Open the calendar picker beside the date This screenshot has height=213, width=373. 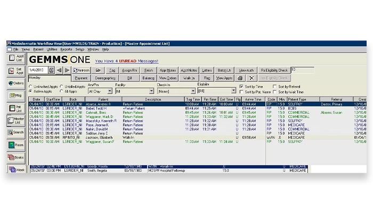point(51,70)
